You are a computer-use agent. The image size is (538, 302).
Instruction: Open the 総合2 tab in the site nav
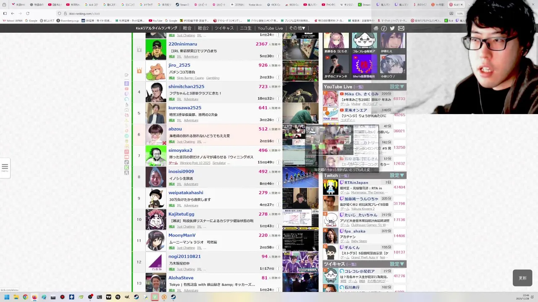[203, 28]
